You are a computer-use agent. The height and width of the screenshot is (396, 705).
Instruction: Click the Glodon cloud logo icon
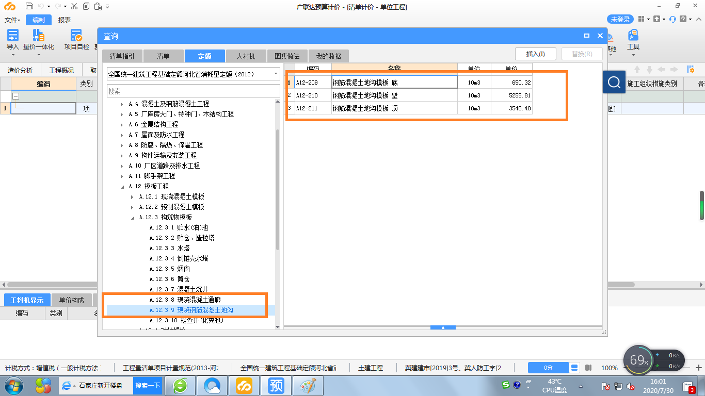[9, 6]
